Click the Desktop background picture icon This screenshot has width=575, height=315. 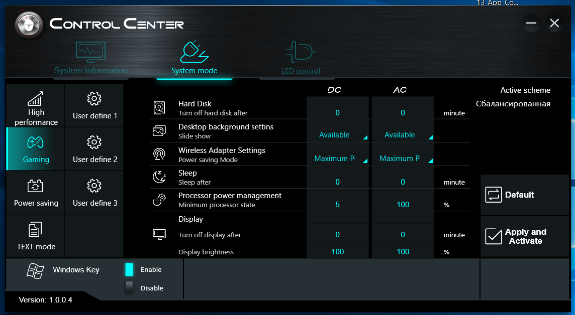click(159, 130)
